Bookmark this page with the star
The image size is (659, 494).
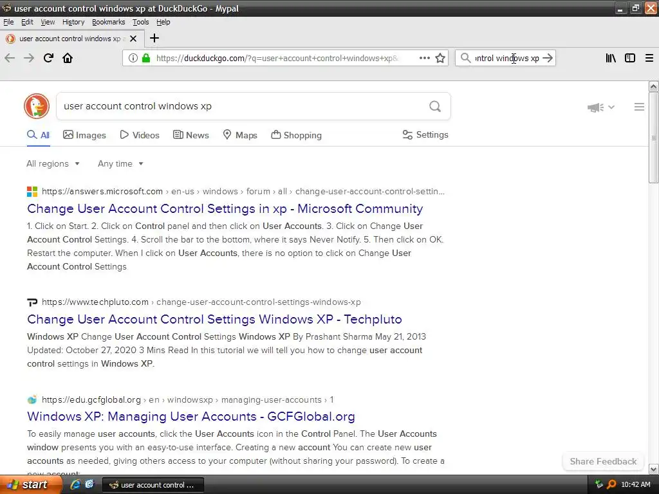440,58
